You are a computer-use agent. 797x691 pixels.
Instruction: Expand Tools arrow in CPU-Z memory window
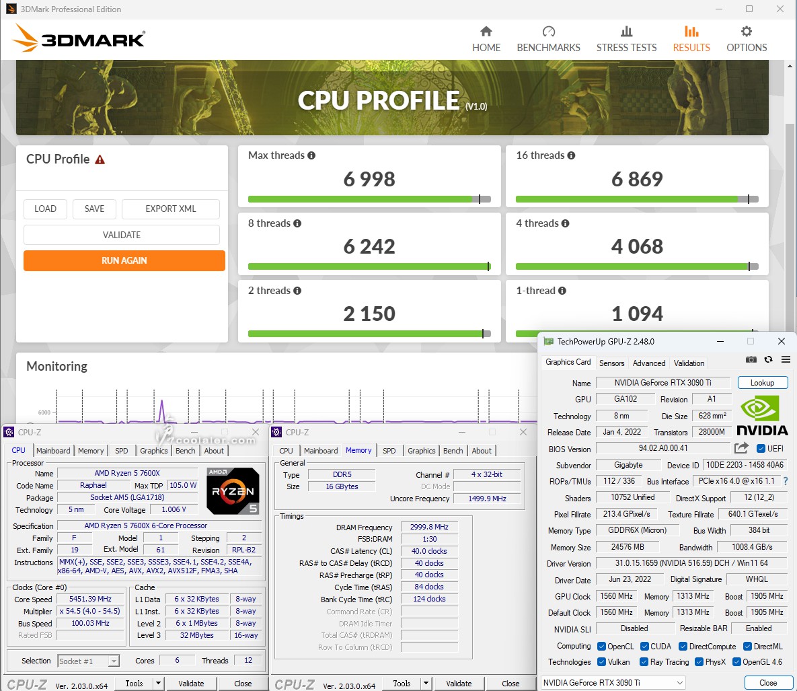tap(426, 684)
